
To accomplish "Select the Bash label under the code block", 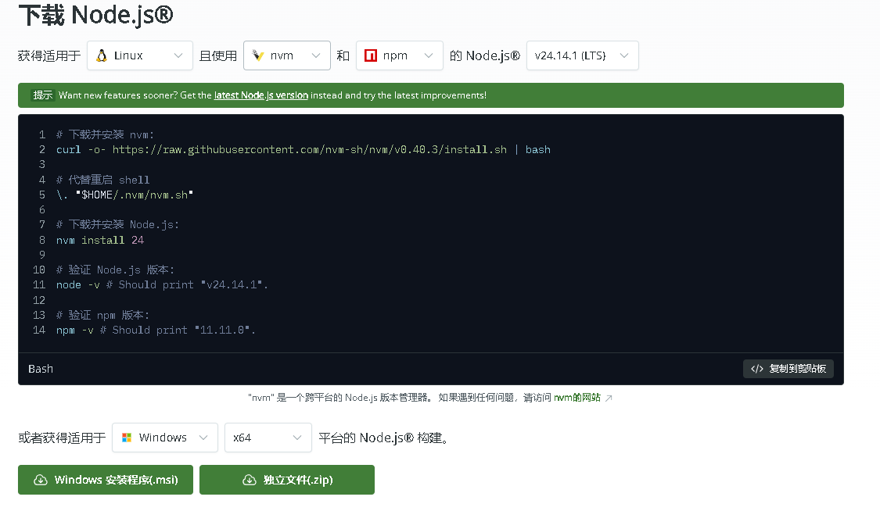I will (x=40, y=368).
